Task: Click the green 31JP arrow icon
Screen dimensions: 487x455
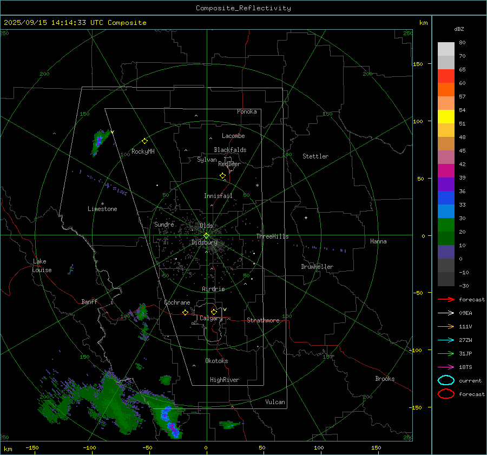Action: pos(446,353)
